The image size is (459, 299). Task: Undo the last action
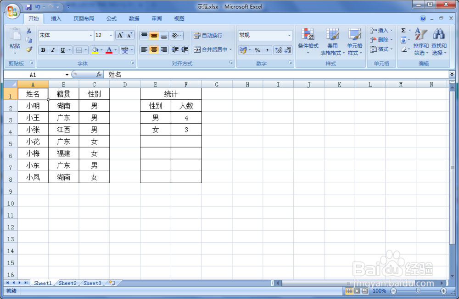[x=38, y=7]
